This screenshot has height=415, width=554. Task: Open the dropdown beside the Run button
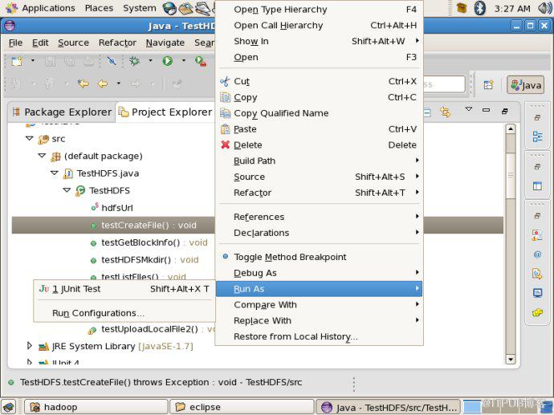tap(183, 61)
